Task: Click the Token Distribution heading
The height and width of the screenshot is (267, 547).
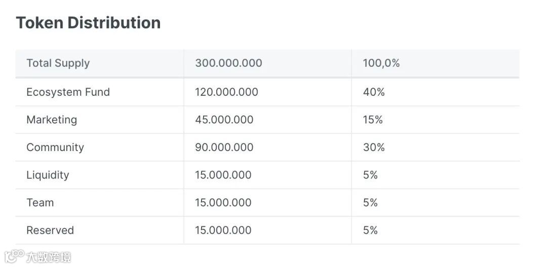Action: [x=88, y=23]
